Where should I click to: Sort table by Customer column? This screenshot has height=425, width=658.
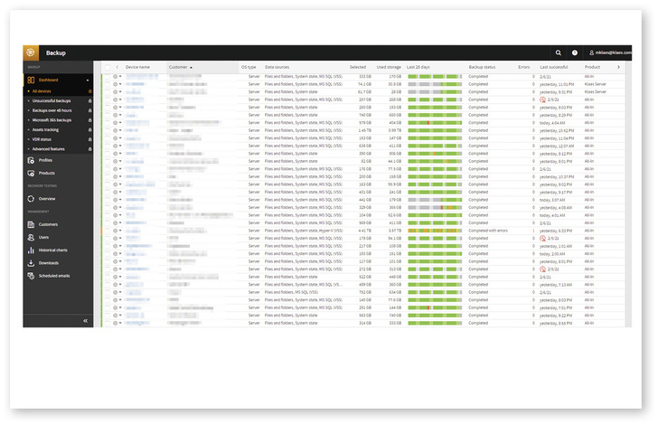click(x=178, y=67)
